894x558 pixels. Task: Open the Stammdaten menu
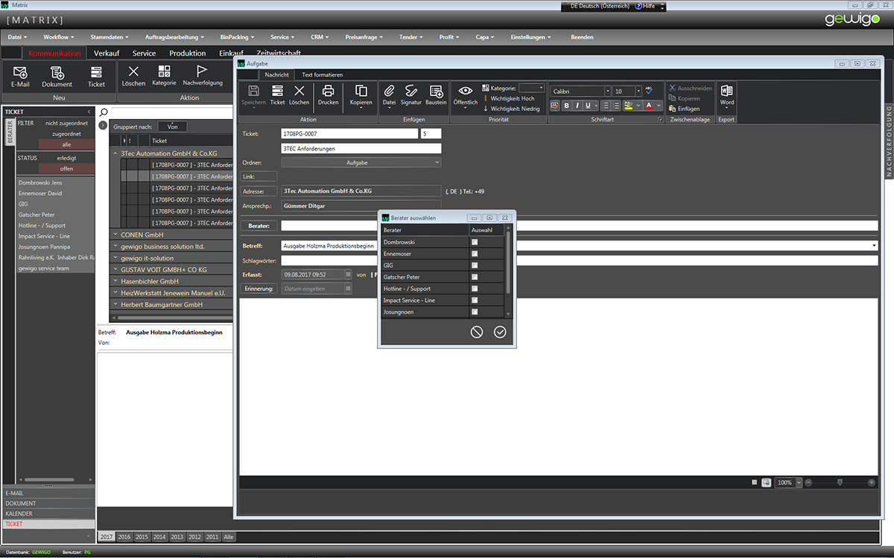click(x=109, y=36)
